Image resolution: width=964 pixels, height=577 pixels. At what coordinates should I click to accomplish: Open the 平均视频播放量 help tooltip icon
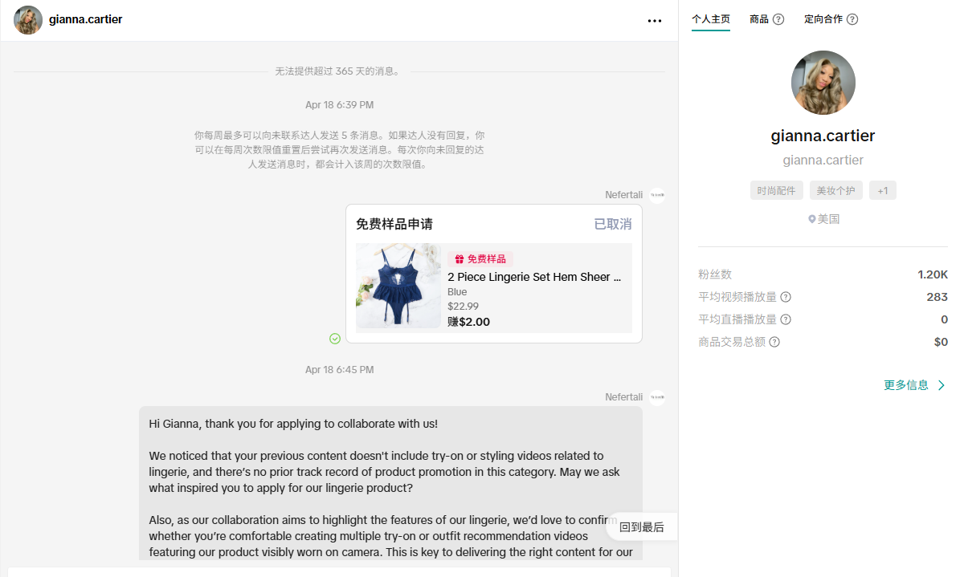pos(785,296)
